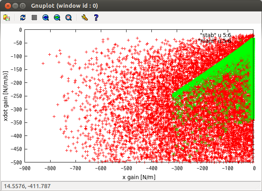
Task: Open help with the question mark icon
Action: coord(96,18)
